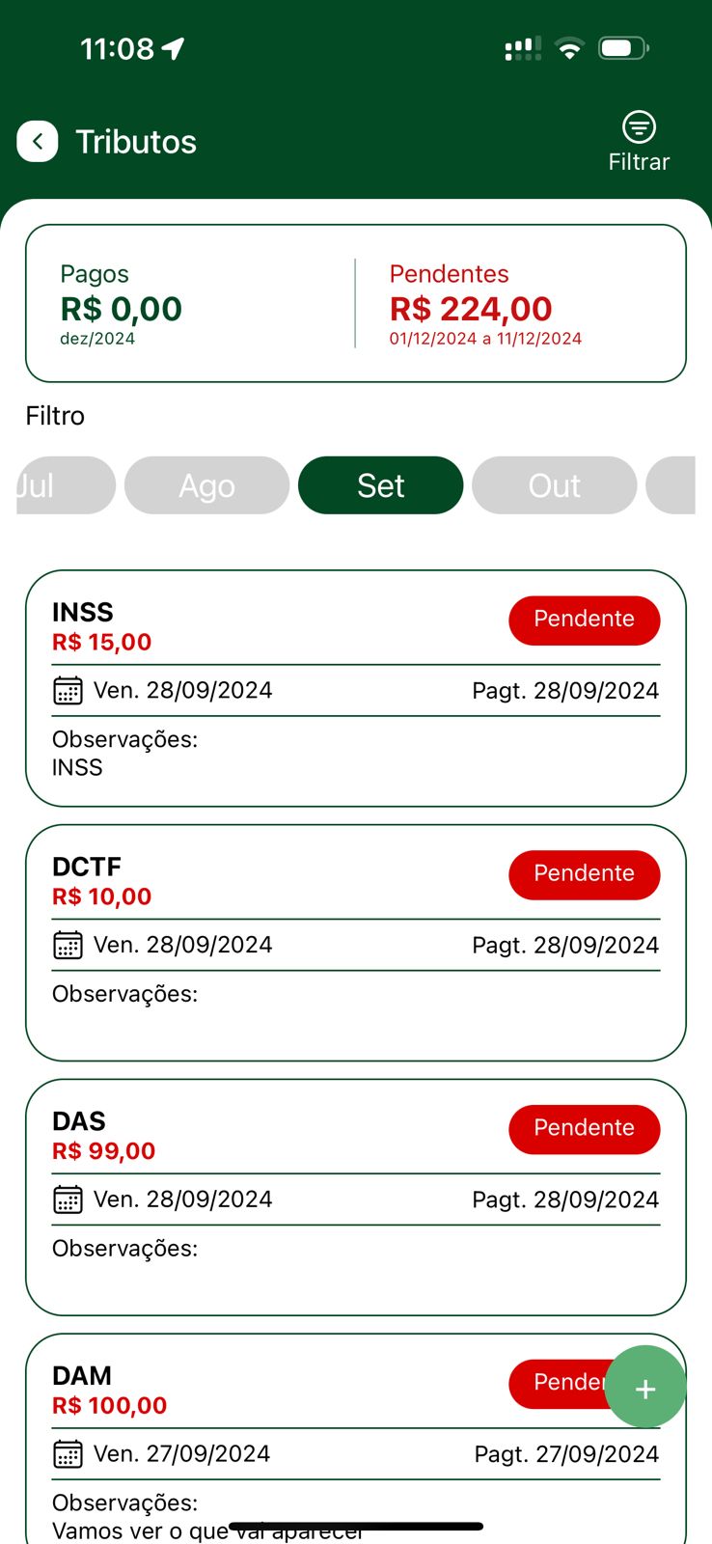Tap the green plus add button

pyautogui.click(x=645, y=1388)
